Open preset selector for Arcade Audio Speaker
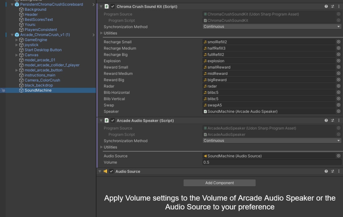The image size is (343, 217). (x=333, y=121)
